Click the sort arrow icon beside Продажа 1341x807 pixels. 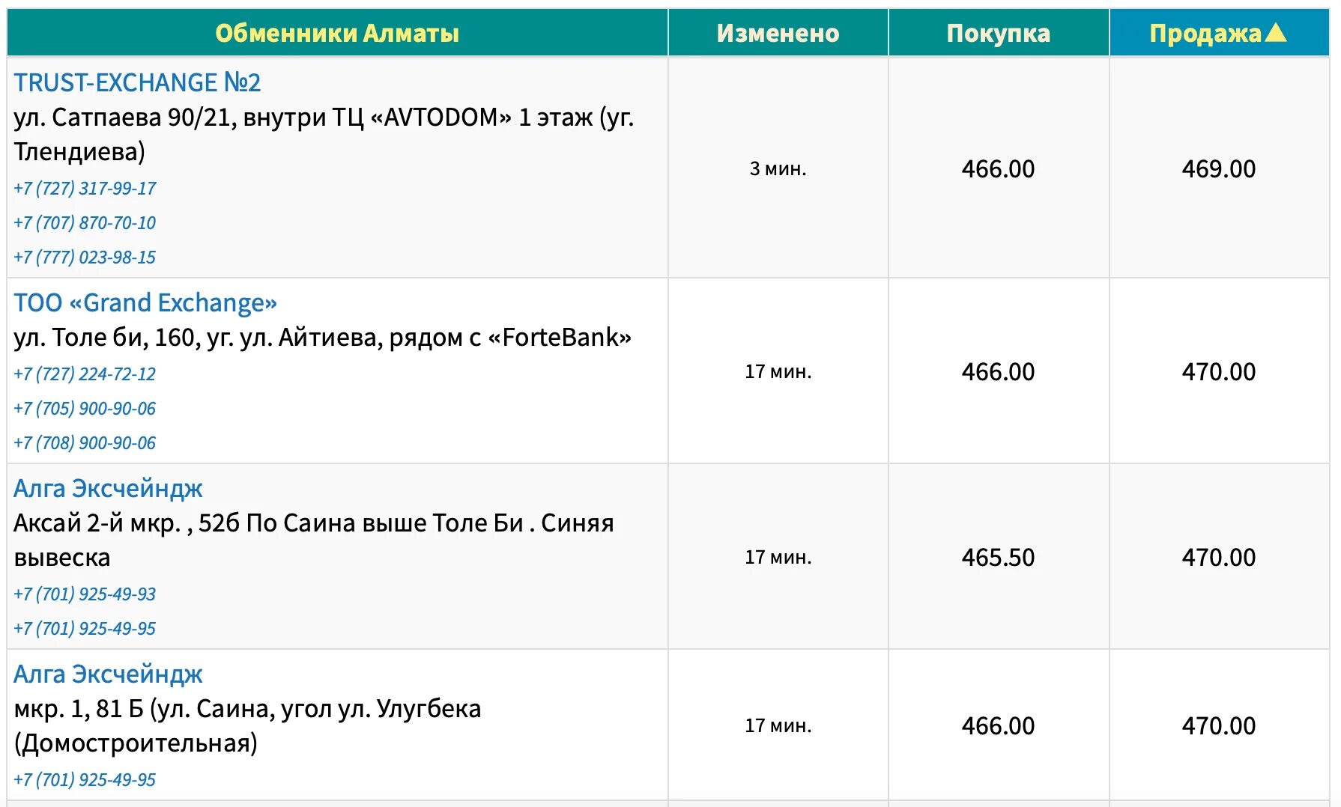pos(1275,32)
